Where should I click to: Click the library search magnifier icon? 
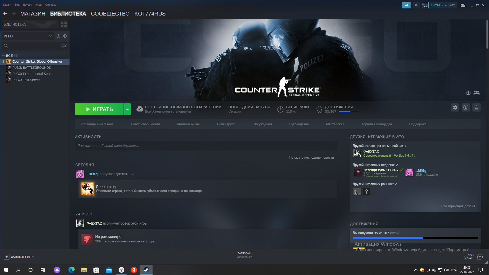pos(6,46)
